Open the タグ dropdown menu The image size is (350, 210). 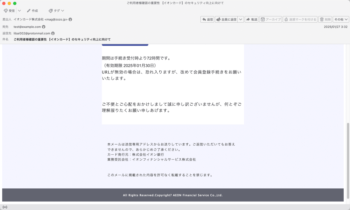56,11
